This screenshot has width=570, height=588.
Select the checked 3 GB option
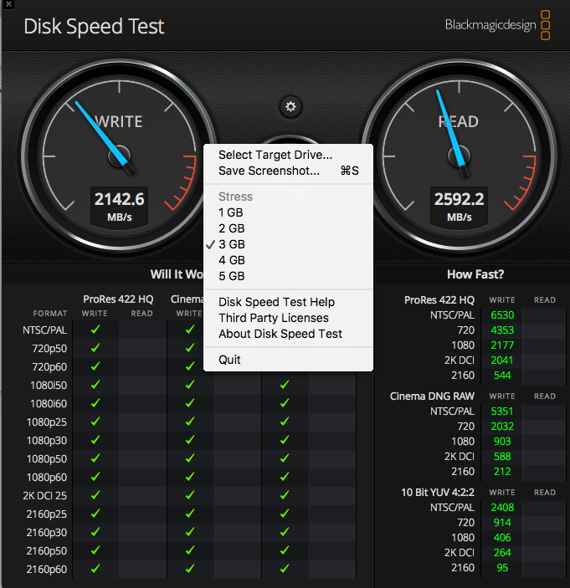(288, 244)
